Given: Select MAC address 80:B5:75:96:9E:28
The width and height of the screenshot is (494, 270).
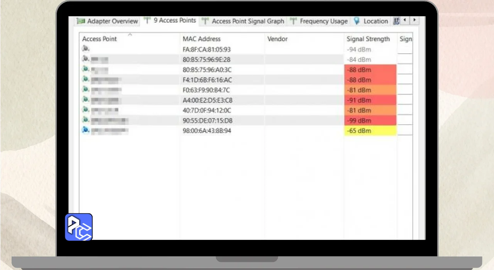Looking at the screenshot, I should tap(206, 60).
